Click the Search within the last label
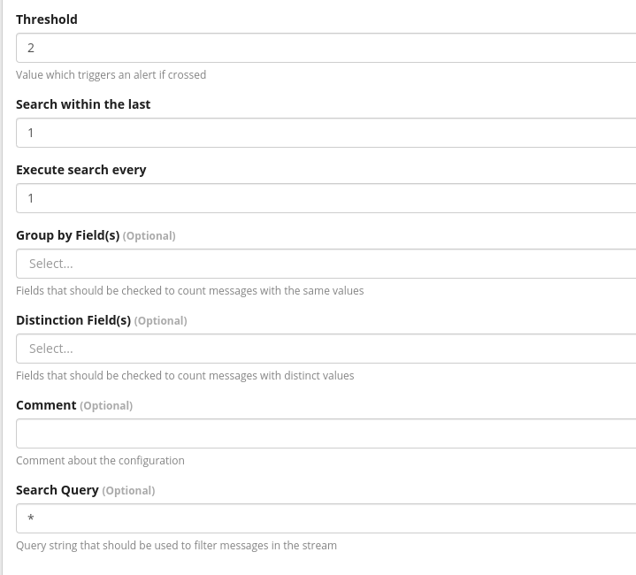This screenshot has width=636, height=575. click(x=83, y=104)
